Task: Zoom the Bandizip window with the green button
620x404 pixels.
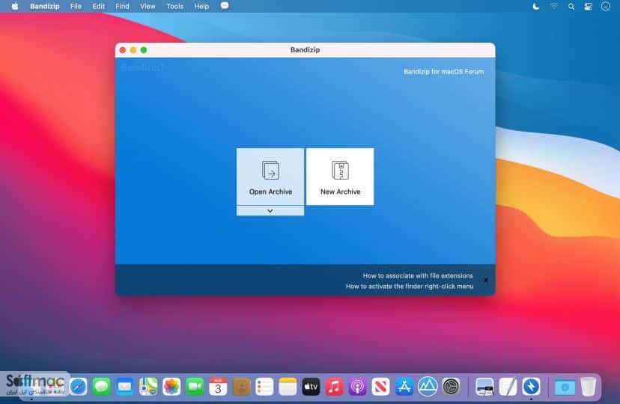Action: [144, 50]
